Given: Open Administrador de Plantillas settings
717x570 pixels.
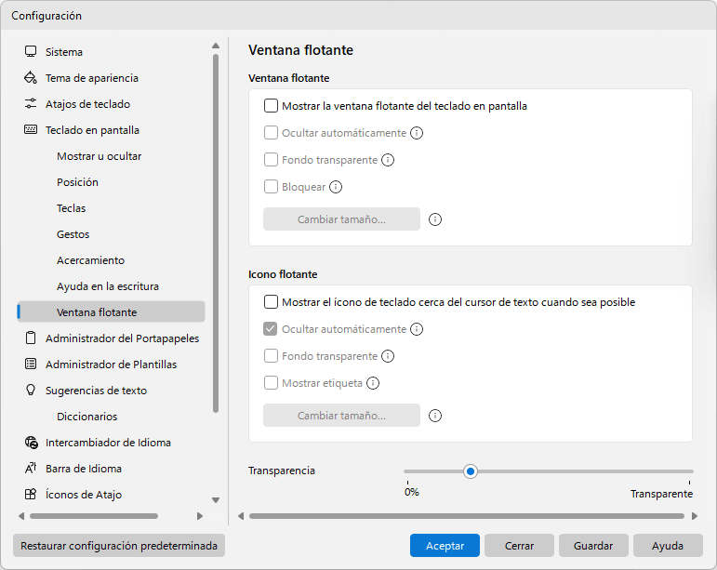Looking at the screenshot, I should 111,364.
